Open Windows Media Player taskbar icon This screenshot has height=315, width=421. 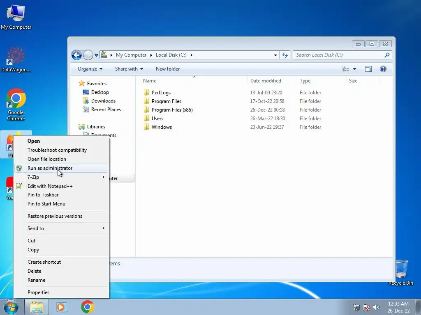click(x=62, y=307)
